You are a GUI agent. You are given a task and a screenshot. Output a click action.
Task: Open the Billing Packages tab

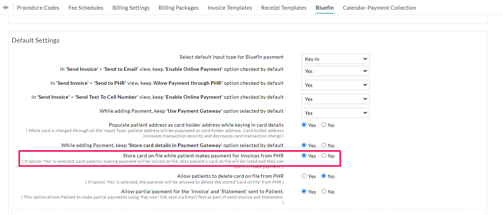pyautogui.click(x=178, y=8)
